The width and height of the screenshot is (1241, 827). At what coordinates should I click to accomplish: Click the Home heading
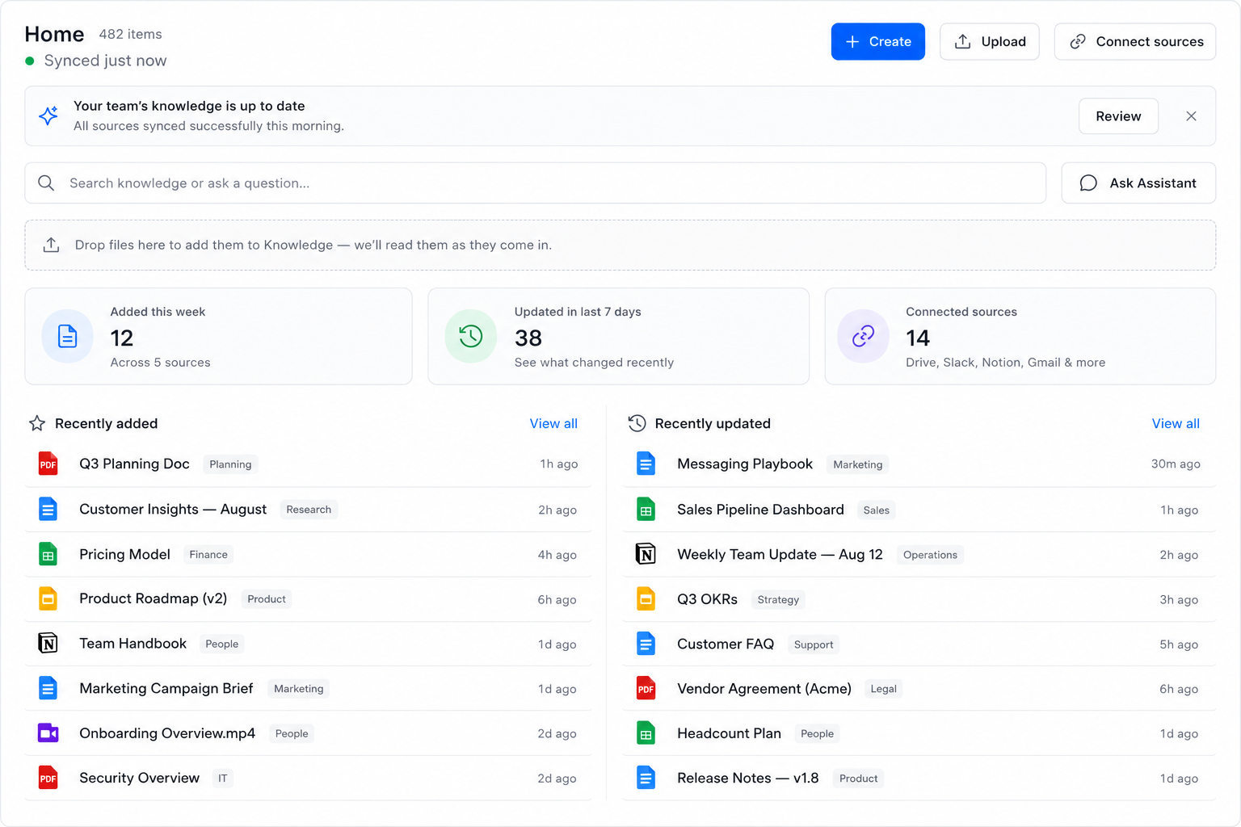pyautogui.click(x=54, y=34)
